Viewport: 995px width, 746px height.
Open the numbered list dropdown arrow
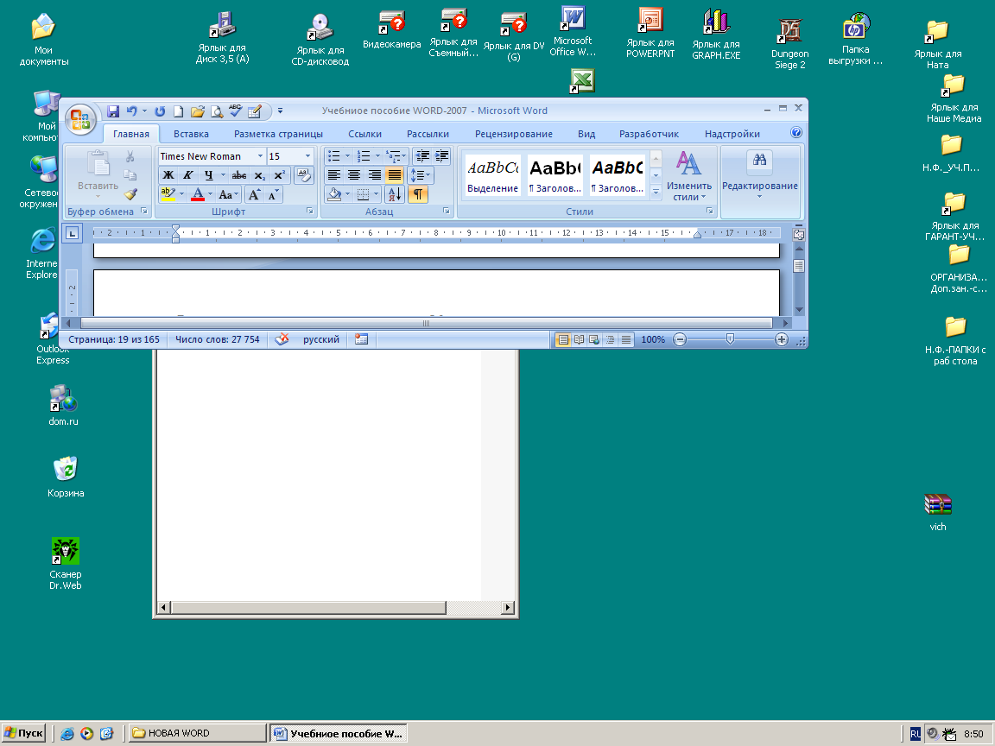coord(377,156)
